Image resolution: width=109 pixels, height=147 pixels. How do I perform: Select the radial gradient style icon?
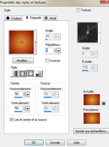pos(39,73)
